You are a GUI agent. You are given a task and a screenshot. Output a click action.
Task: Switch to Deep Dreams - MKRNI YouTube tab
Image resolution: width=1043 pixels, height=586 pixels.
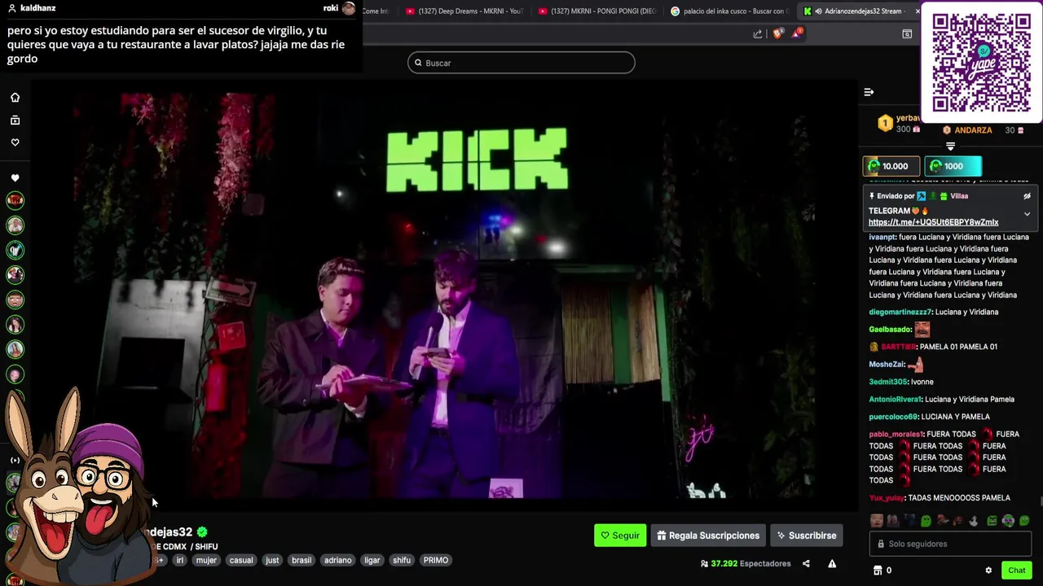464,11
